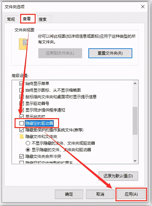This screenshot has height=206, width=152.
Task: Switch to the 搜索 tab
Action: tap(43, 19)
